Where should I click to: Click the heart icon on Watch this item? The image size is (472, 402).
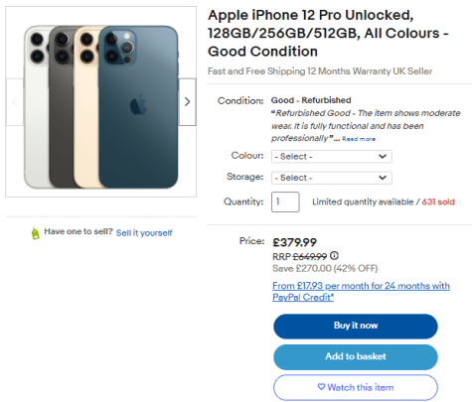pos(321,386)
